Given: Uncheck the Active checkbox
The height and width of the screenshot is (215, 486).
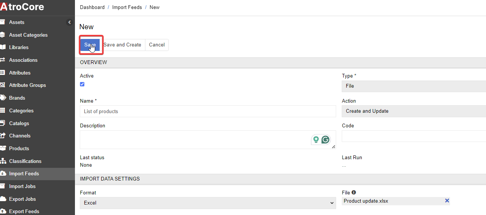Looking at the screenshot, I should coord(82,84).
